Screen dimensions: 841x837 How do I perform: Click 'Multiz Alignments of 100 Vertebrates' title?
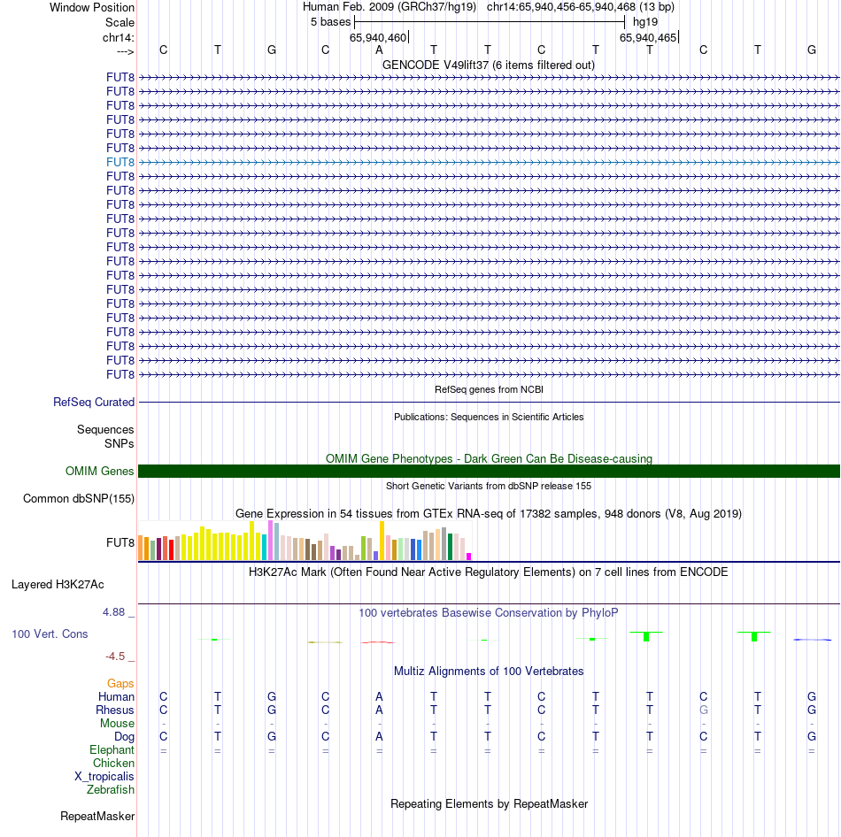pos(489,671)
